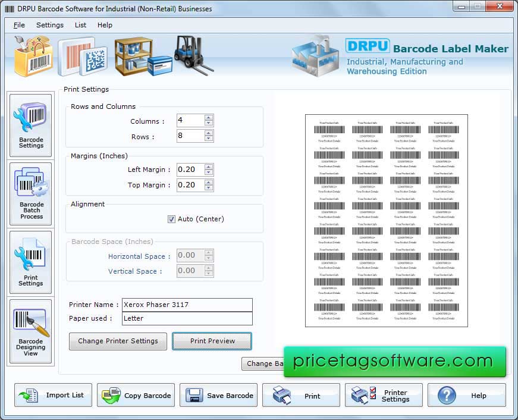518x420 pixels.
Task: Switch to Barcode Designing View
Action: (31, 331)
